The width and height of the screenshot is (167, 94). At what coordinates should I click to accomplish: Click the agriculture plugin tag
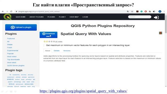(x=31, y=77)
